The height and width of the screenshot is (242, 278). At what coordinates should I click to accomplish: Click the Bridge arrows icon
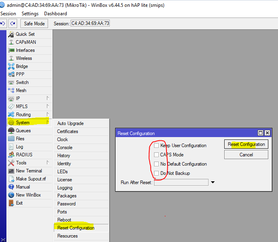pos(11,66)
